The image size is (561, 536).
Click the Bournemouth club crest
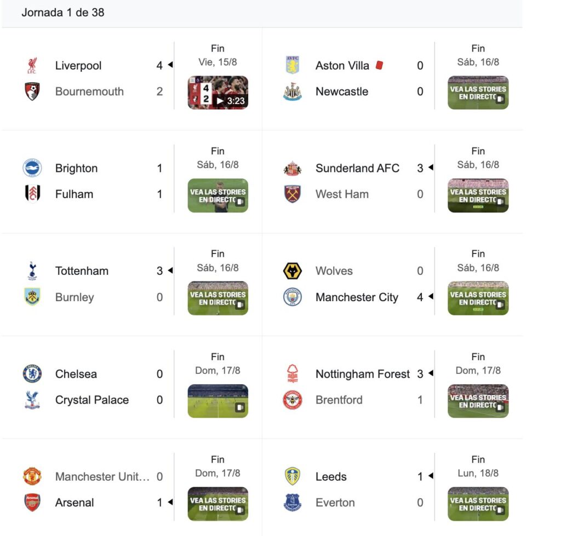click(x=32, y=91)
